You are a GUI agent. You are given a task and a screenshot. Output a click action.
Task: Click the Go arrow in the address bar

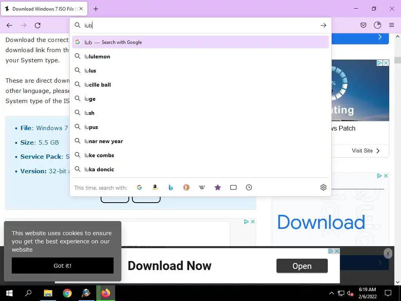(323, 25)
